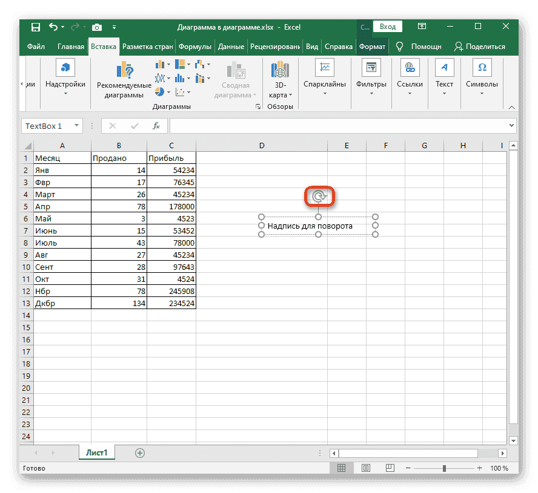Insert a pie chart from the Диаграммы group

coord(161,91)
